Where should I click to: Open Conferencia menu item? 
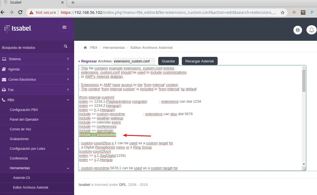click(19, 158)
